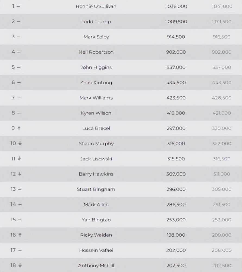The width and height of the screenshot is (242, 272).
Task: Select the Shaun Murphy row name
Action: point(96,144)
